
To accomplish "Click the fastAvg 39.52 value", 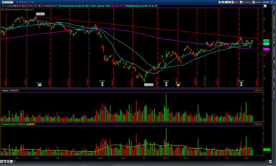I will pos(103,6).
